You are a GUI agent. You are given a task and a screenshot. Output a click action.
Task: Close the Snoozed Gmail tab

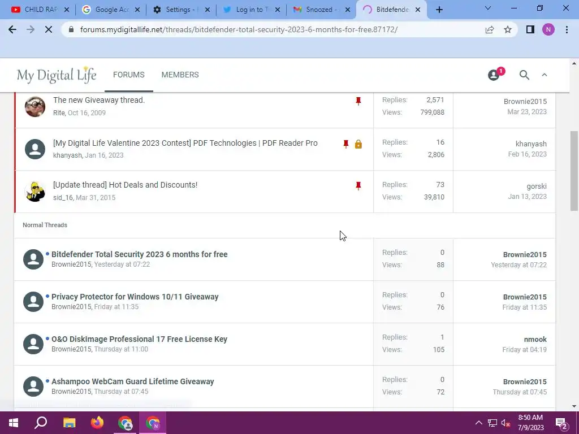(348, 10)
